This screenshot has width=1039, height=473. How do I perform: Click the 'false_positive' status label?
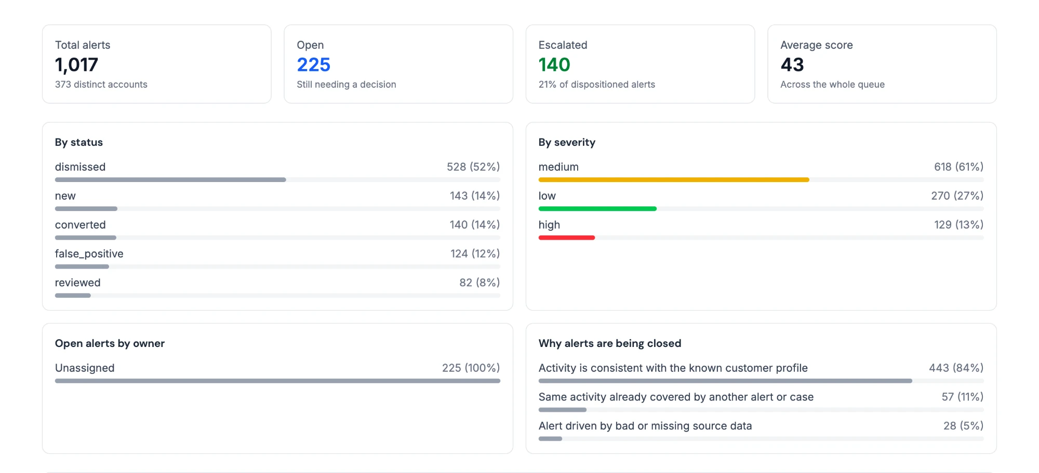89,254
